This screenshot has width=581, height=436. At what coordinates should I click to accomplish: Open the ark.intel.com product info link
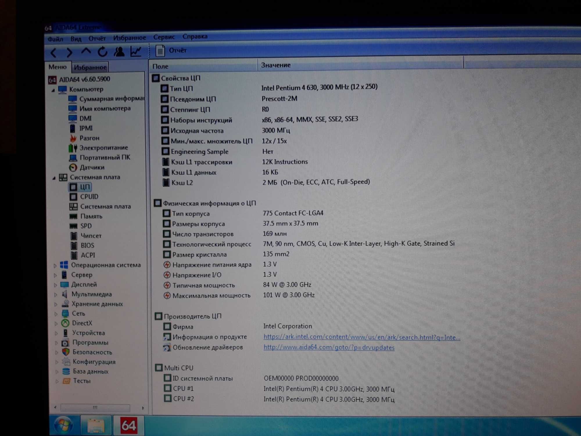(x=362, y=337)
